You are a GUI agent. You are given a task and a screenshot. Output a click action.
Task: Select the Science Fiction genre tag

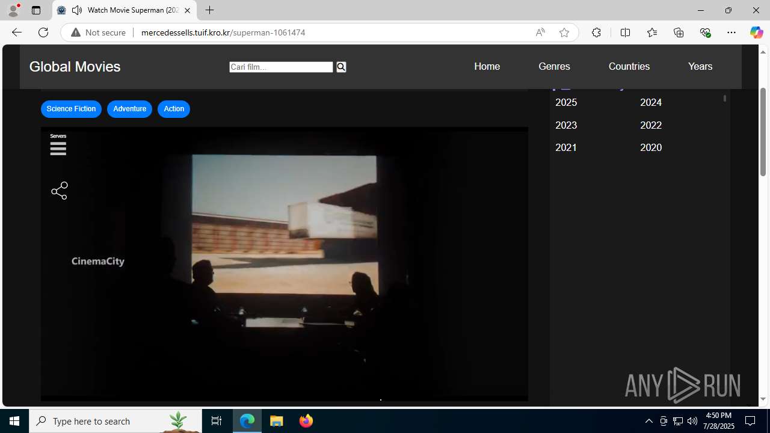(71, 109)
